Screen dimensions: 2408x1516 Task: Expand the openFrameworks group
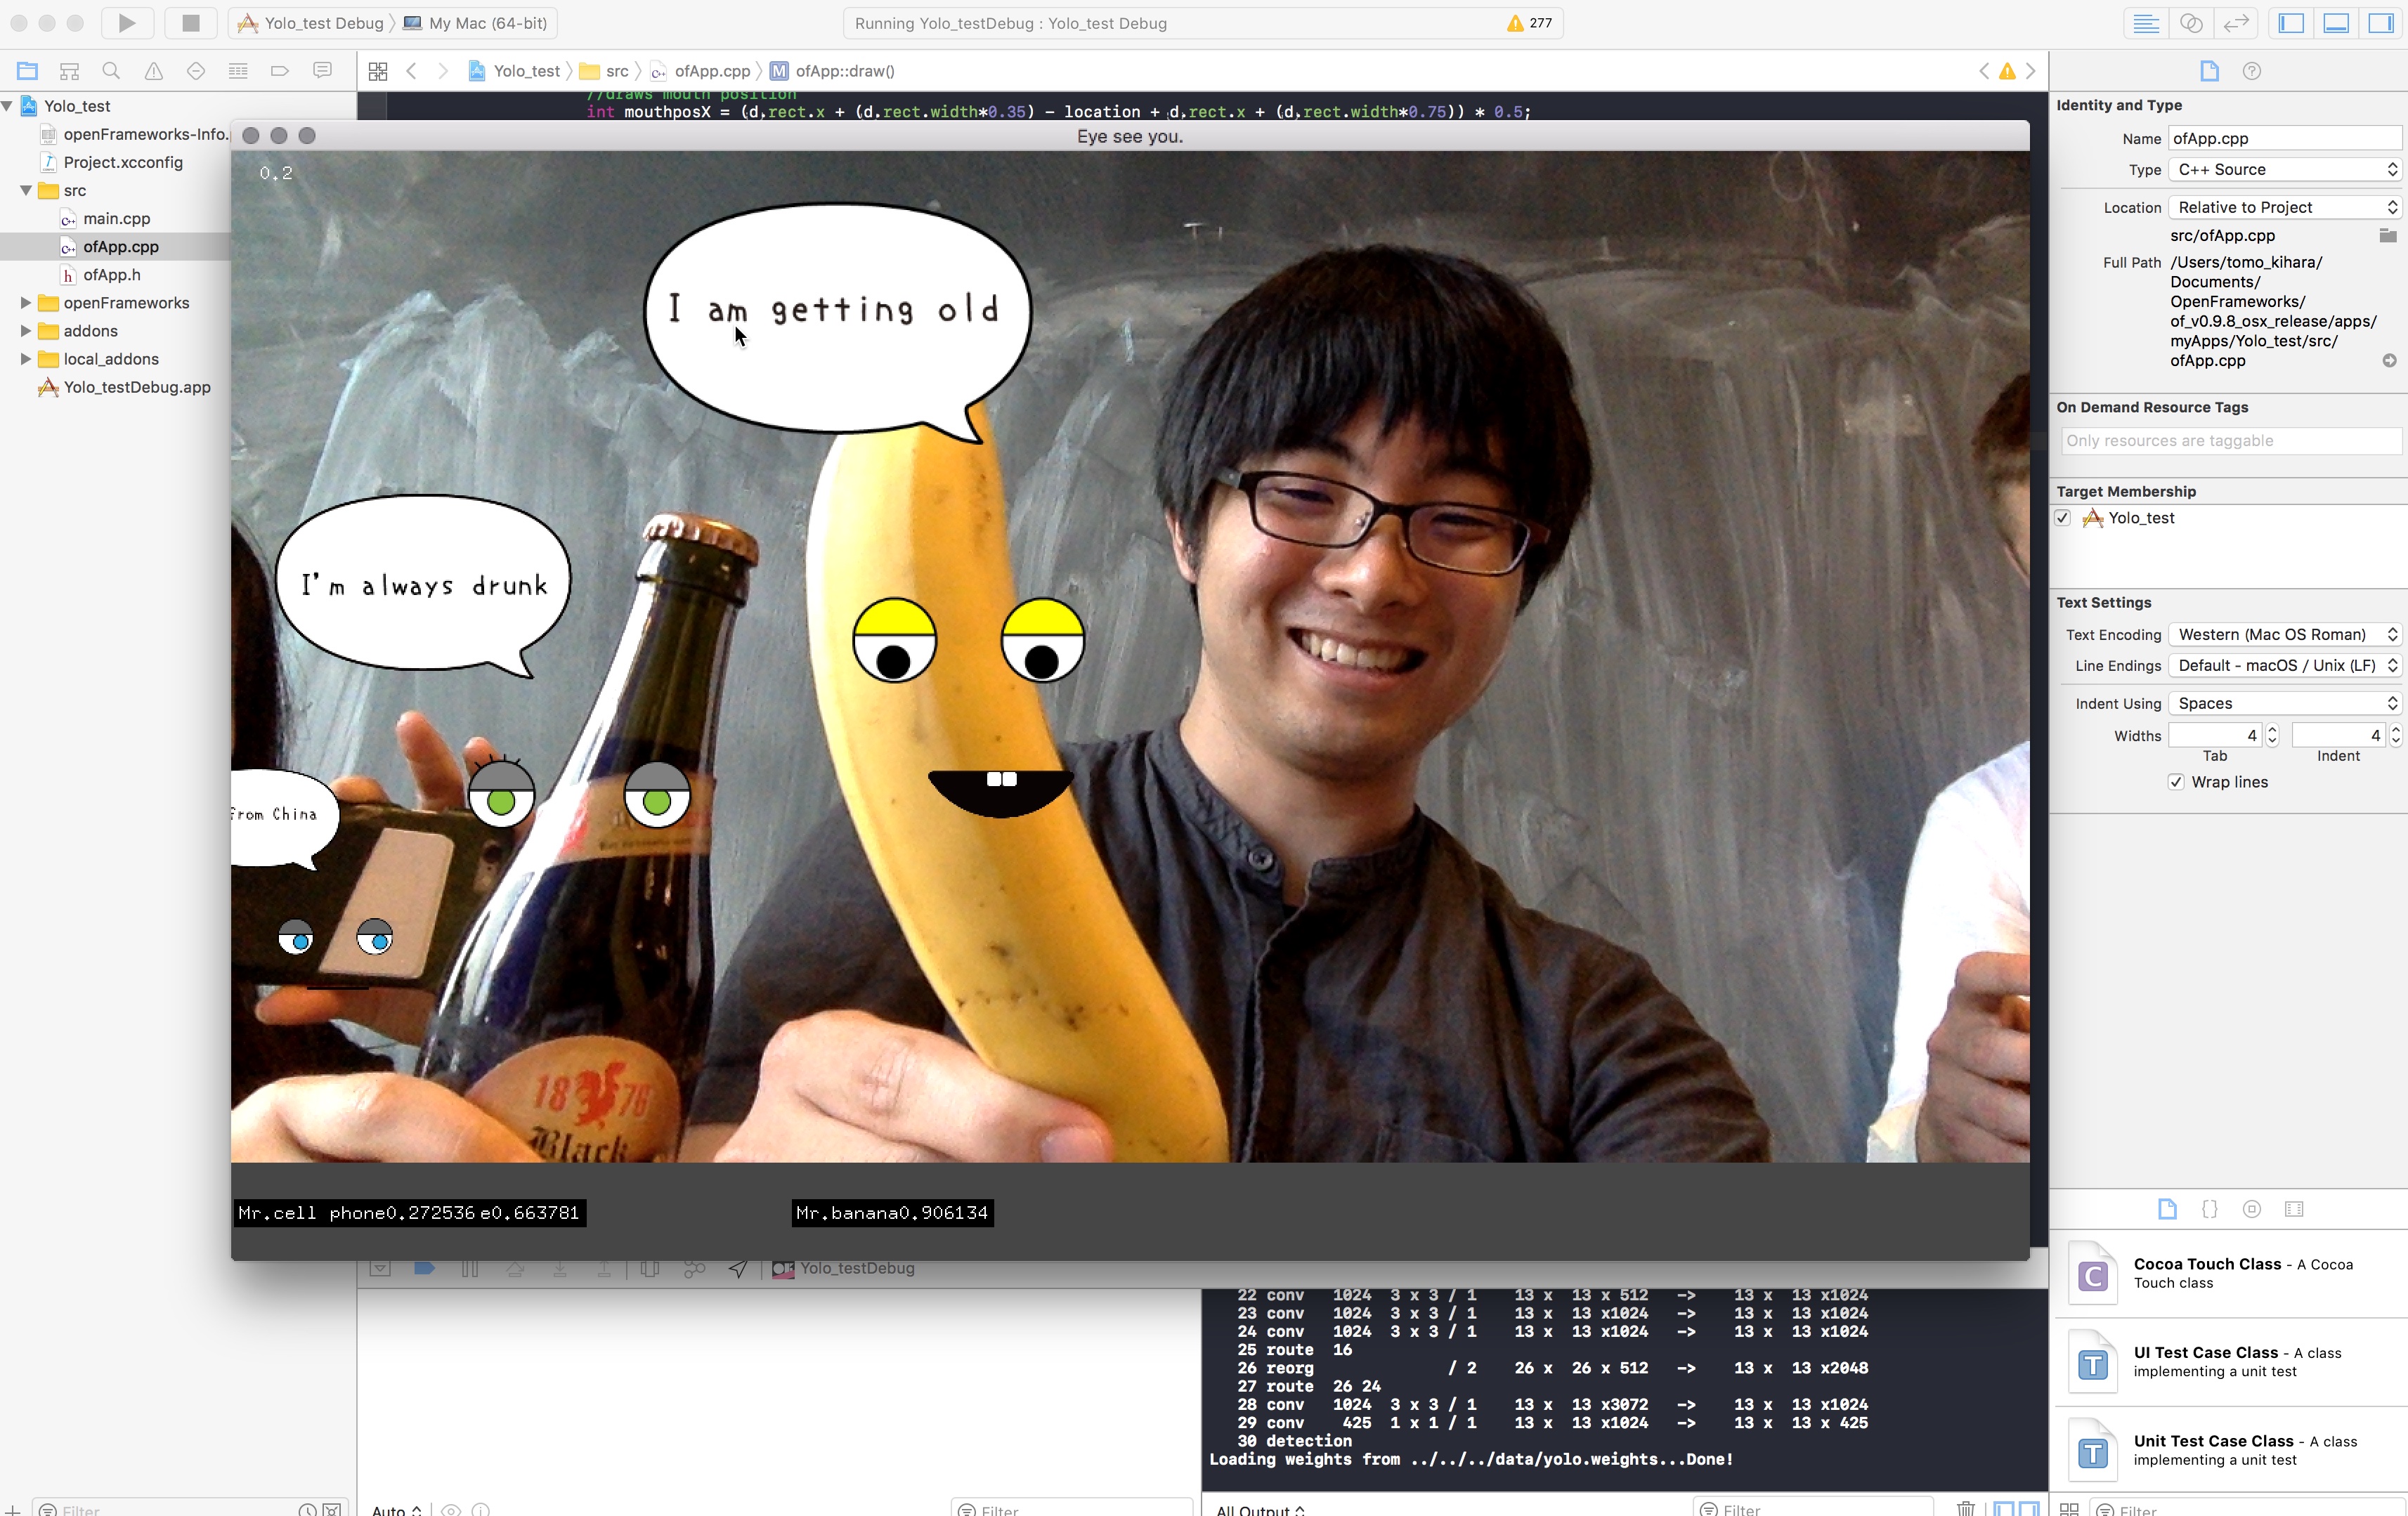pyautogui.click(x=26, y=302)
